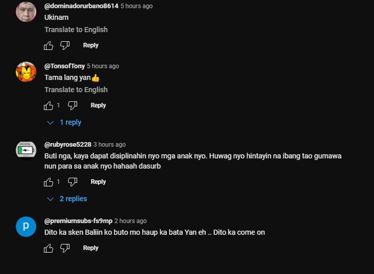Viewport: 374px width, 274px height.
Task: Open @dominadorurbano8614's profile picture
Action: (x=26, y=12)
